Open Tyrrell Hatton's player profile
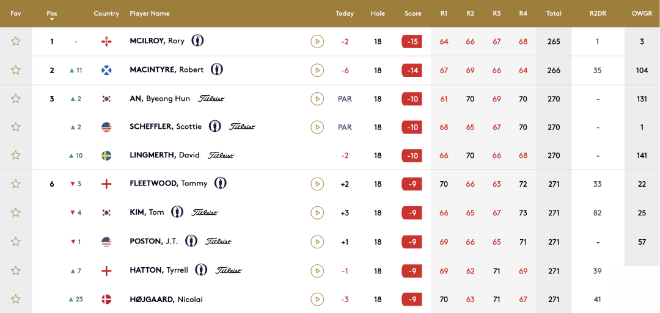660x313 pixels. click(159, 270)
